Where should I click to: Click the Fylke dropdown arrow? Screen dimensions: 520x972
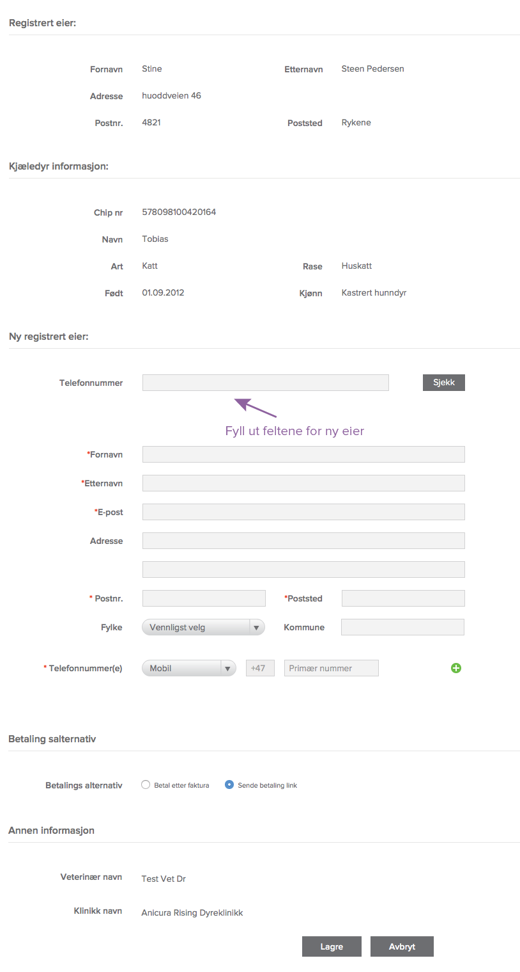pos(256,628)
